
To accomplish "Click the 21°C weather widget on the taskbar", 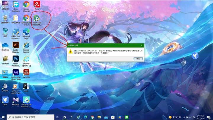I will (175, 117).
